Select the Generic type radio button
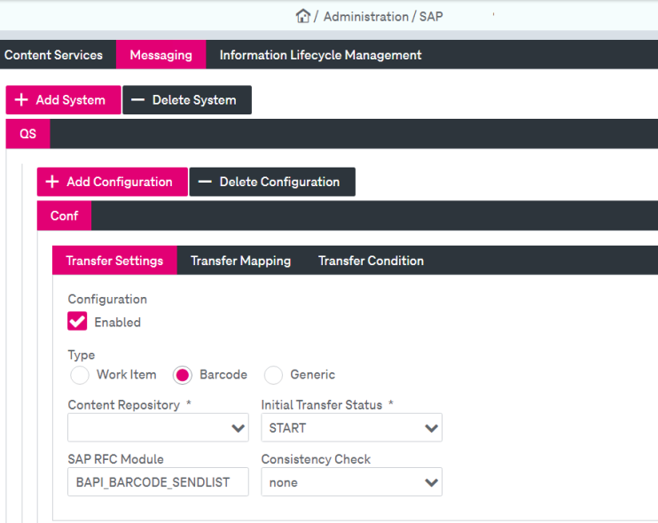Image resolution: width=658 pixels, height=523 pixels. (x=273, y=375)
